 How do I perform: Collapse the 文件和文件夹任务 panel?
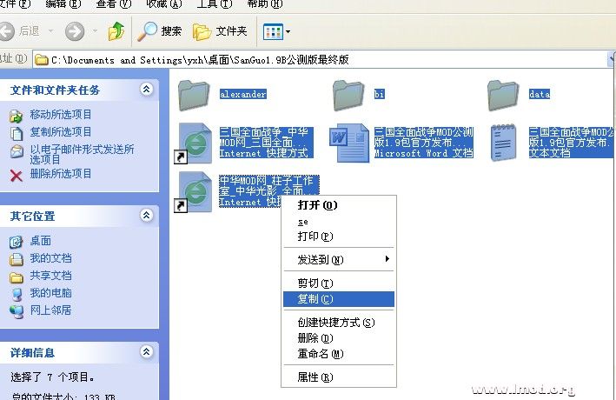(x=146, y=90)
